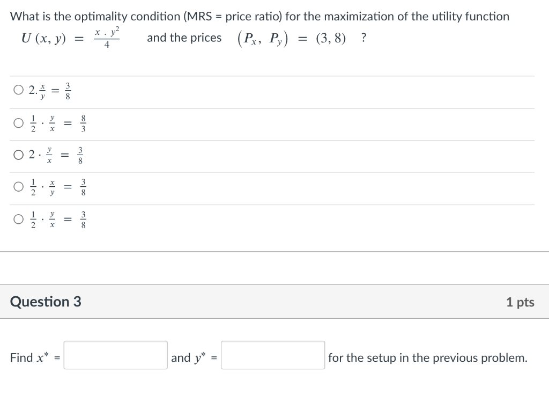549x402 pixels.
Task: Choose the radio option 1/2·y/x = 8/3
Action: (x=18, y=123)
